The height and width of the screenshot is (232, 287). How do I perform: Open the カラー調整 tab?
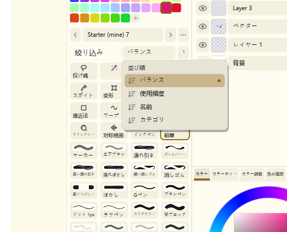click(x=252, y=174)
